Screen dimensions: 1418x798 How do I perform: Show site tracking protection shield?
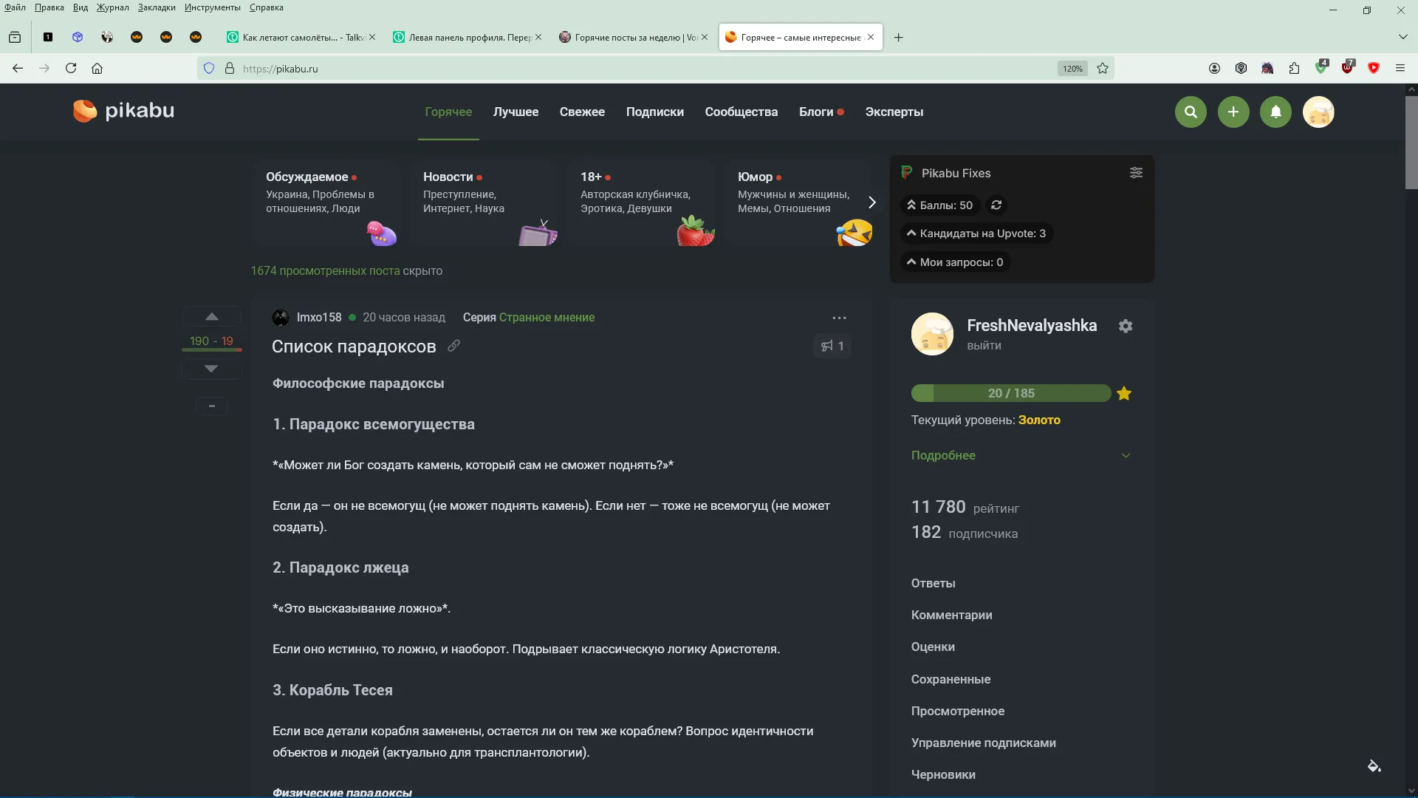coord(209,68)
